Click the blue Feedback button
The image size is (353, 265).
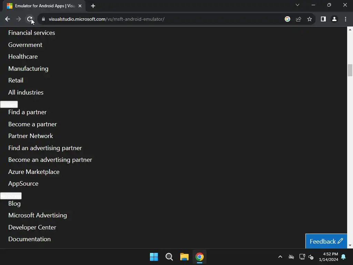326,241
